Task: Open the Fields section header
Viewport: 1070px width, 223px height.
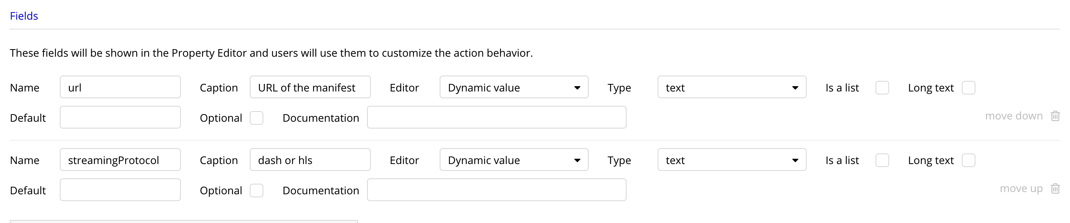Action: (x=24, y=16)
